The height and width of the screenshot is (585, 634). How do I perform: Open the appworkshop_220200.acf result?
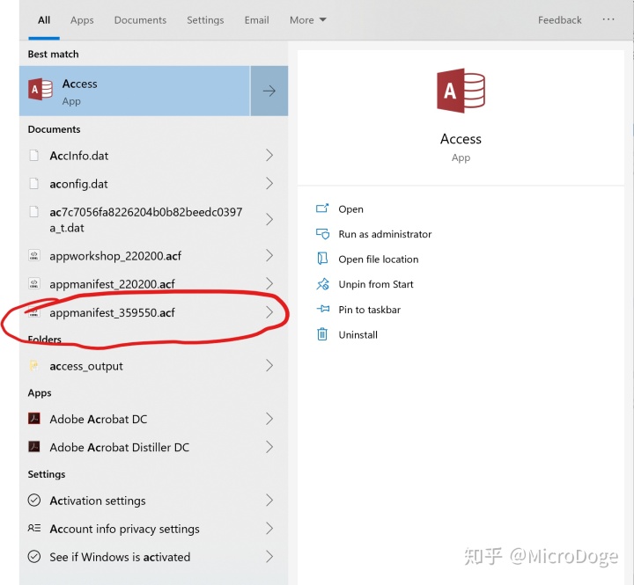pyautogui.click(x=153, y=256)
